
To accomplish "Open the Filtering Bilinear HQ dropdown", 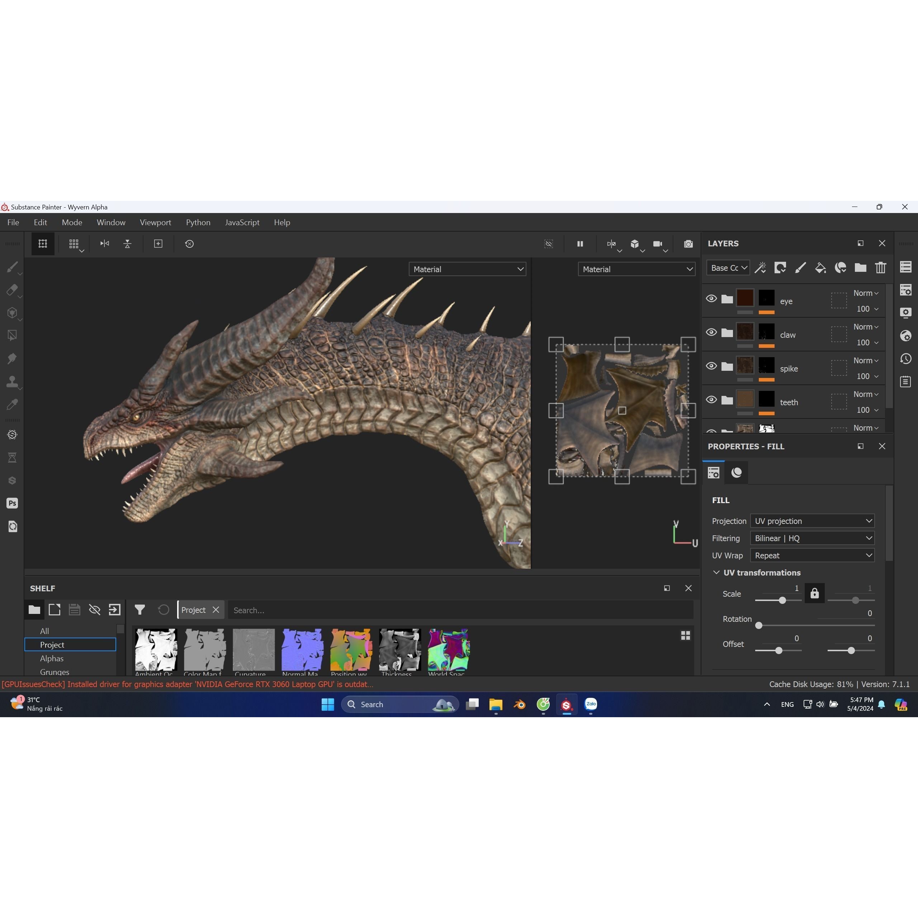I will (812, 538).
